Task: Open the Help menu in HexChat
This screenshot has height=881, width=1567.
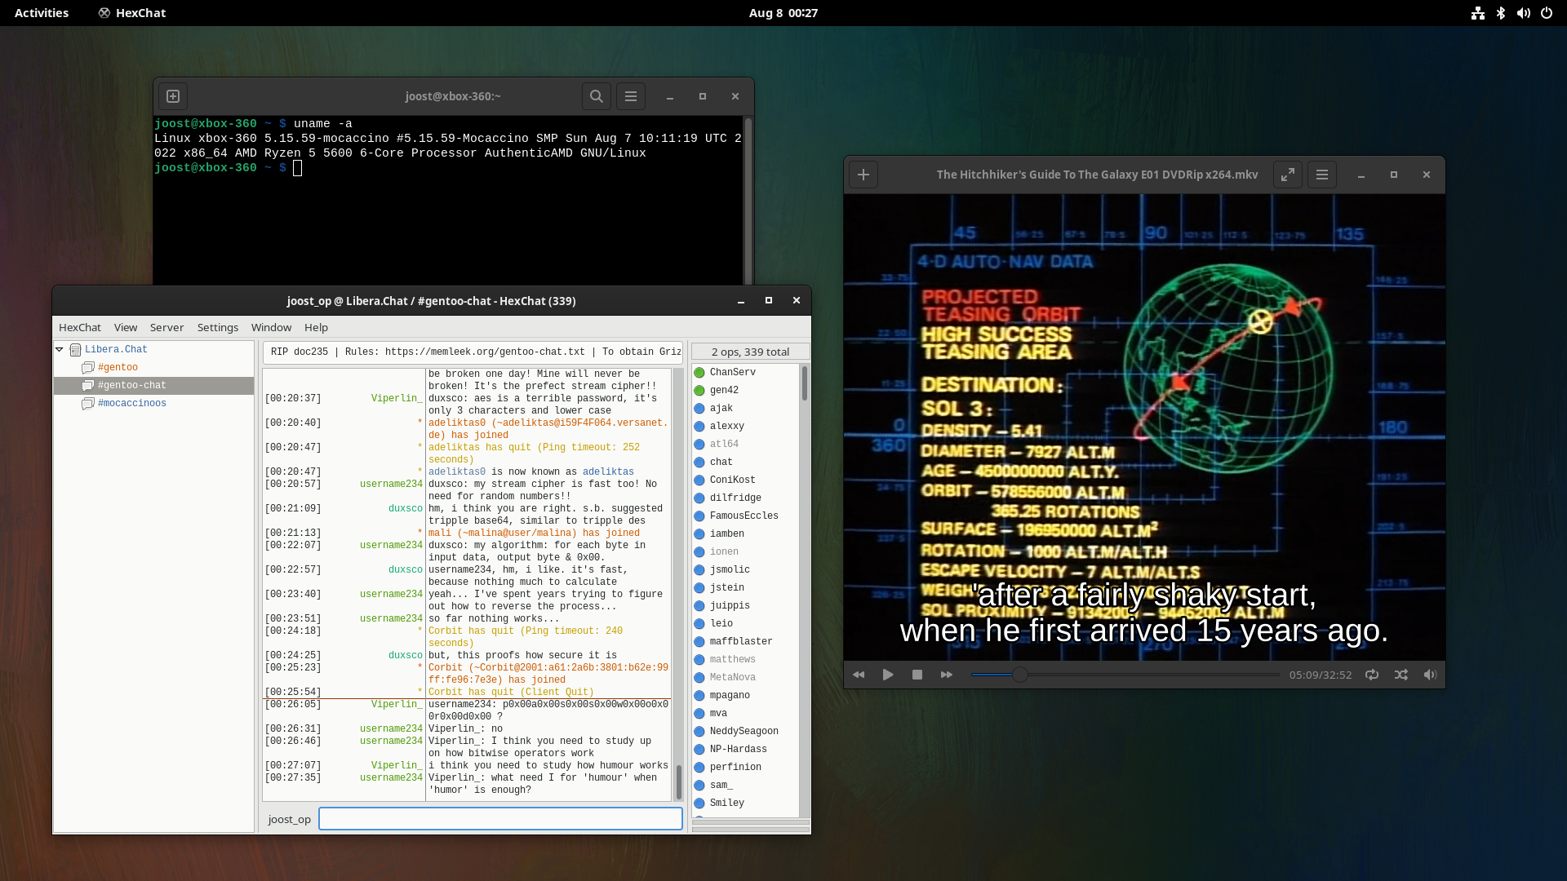Action: click(x=317, y=327)
